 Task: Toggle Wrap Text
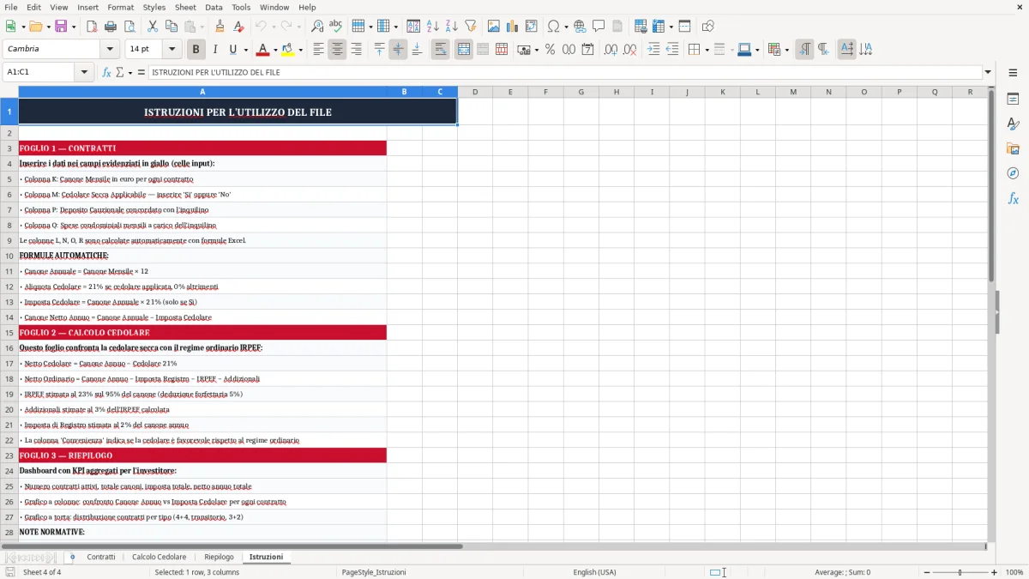coord(440,50)
